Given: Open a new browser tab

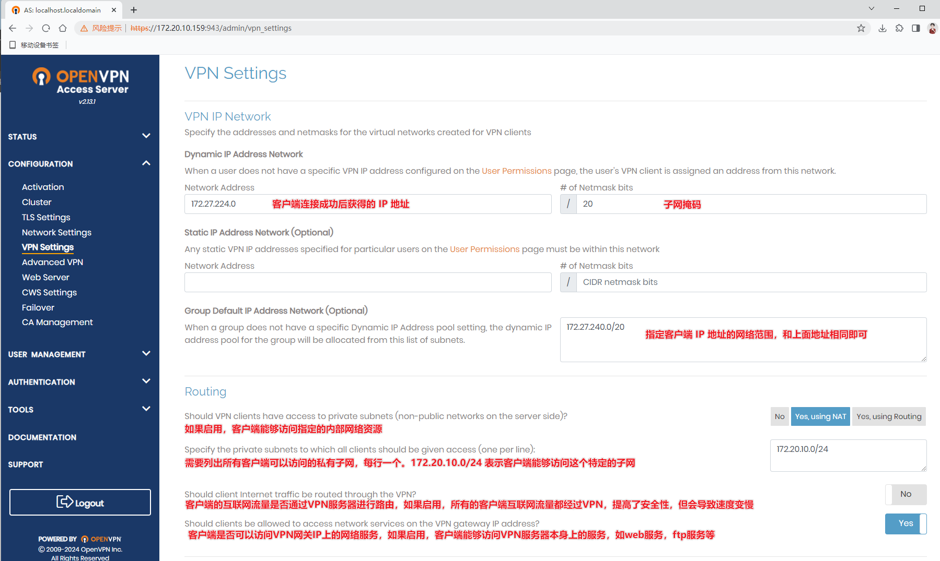Looking at the screenshot, I should pos(134,10).
